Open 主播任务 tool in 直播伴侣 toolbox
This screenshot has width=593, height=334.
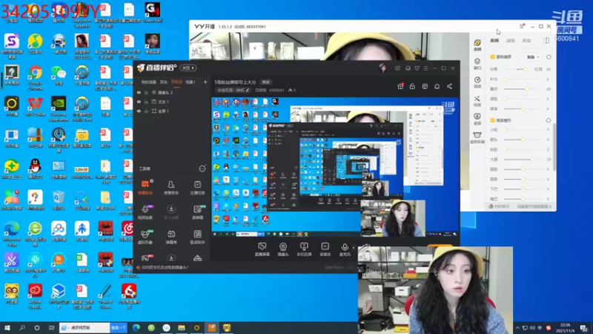tap(197, 188)
